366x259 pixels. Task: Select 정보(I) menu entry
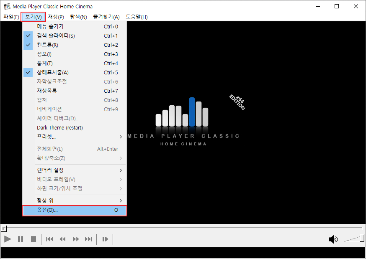tap(75, 54)
